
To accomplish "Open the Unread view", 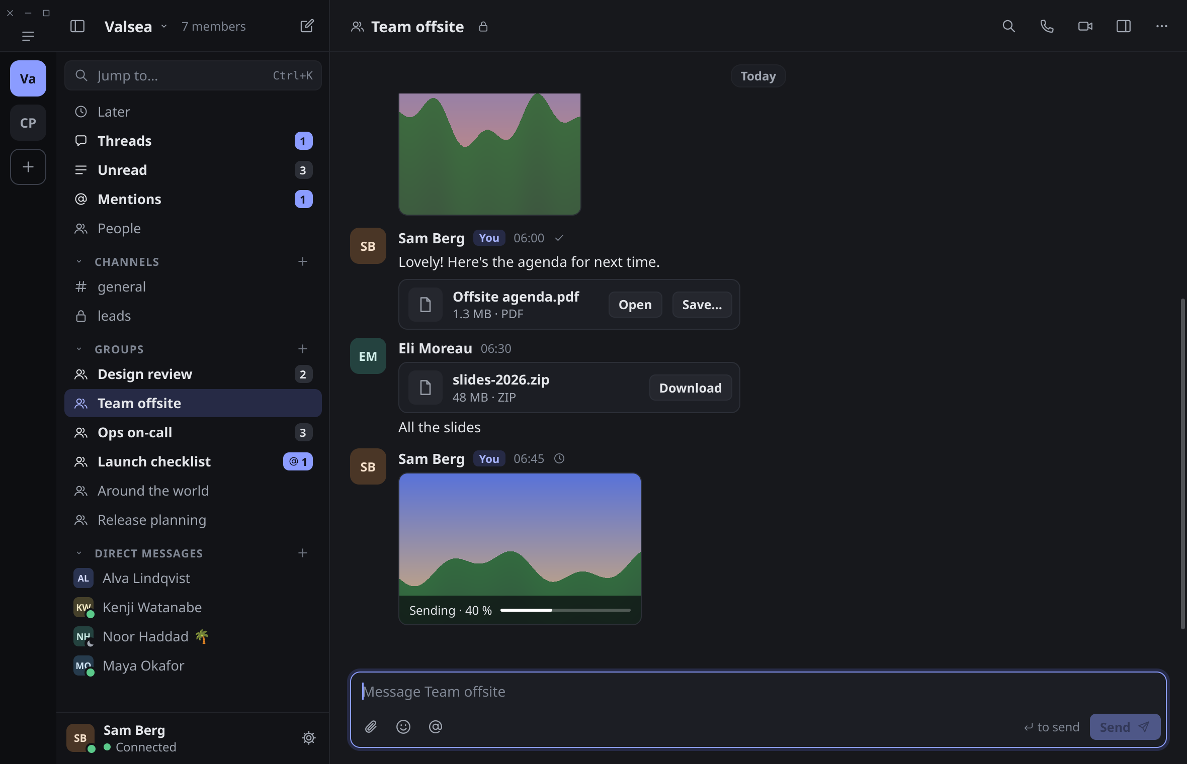I will click(x=193, y=170).
